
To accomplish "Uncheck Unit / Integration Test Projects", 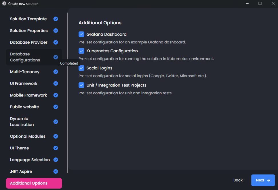I will 81,85.
